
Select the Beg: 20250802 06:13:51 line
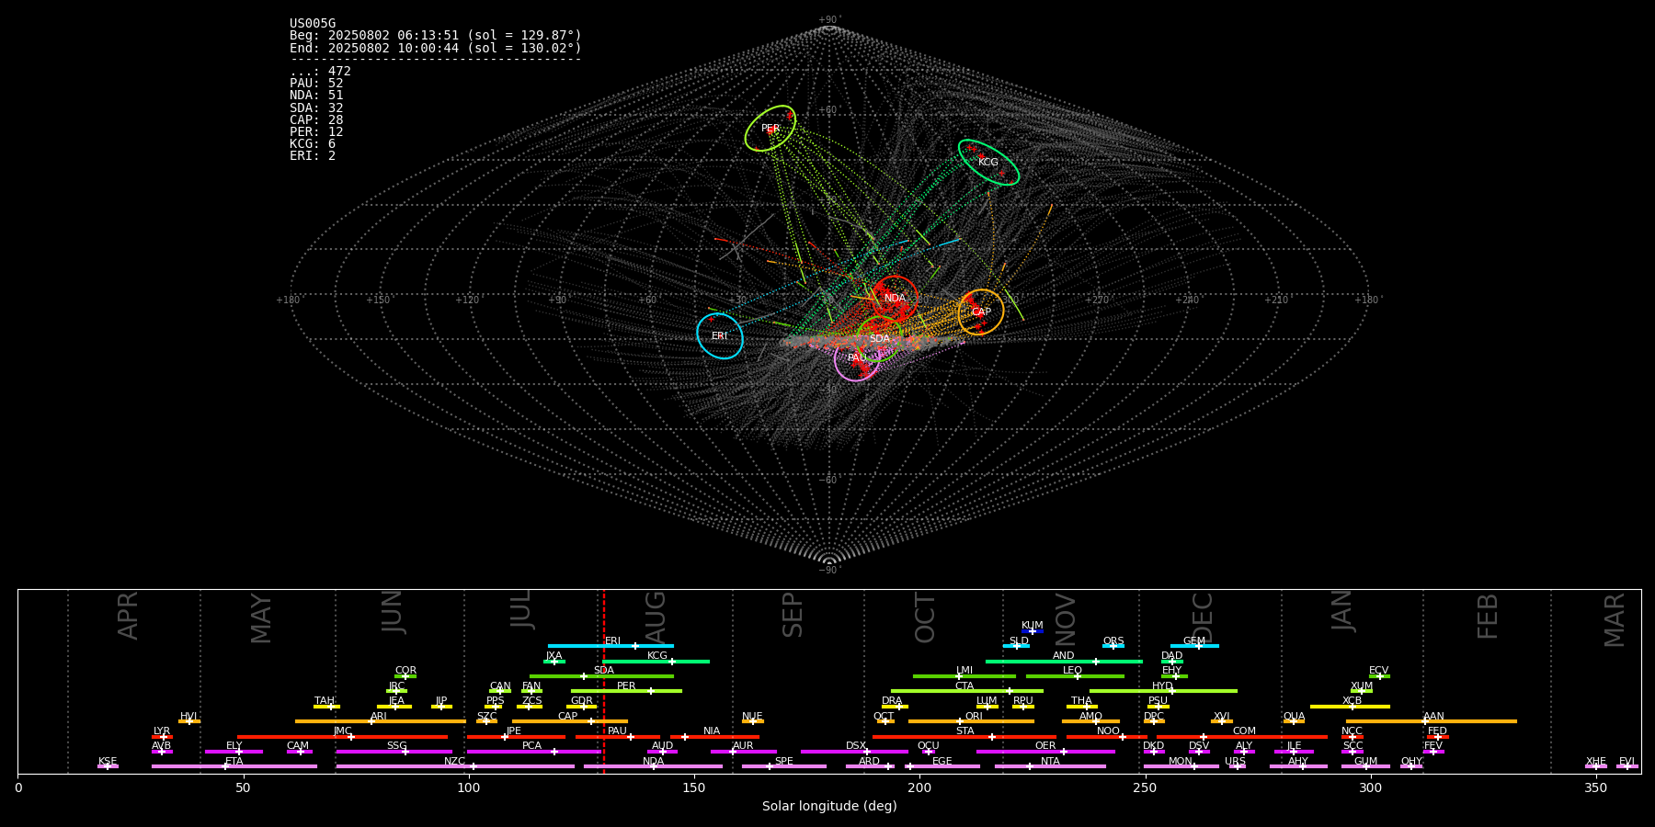click(436, 36)
